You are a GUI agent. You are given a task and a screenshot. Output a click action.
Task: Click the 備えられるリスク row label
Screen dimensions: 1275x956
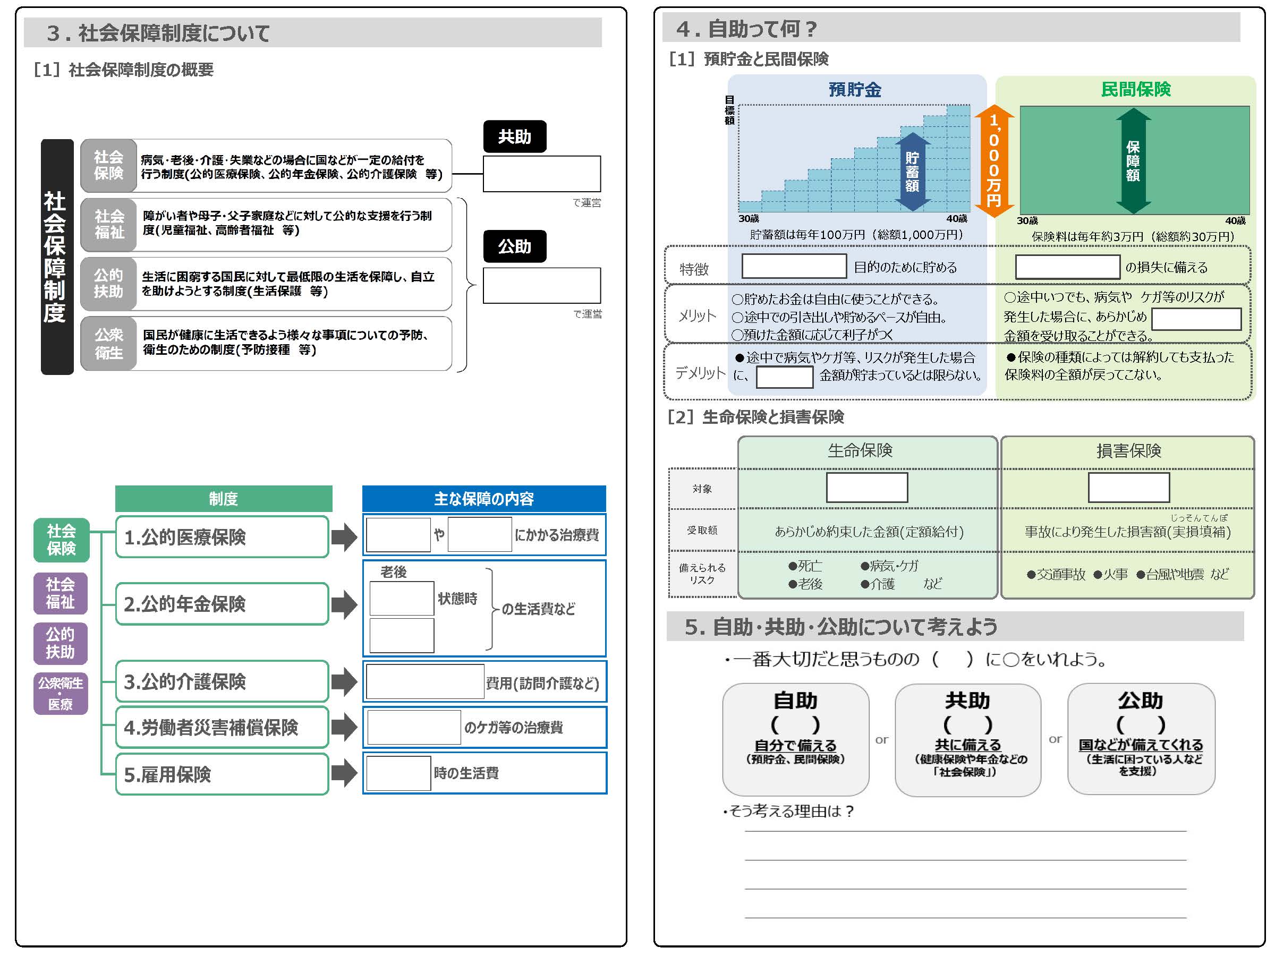pyautogui.click(x=702, y=574)
